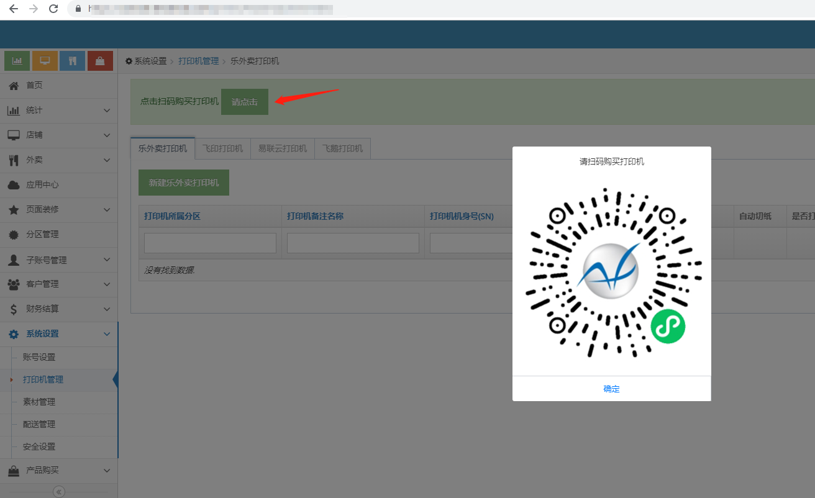The image size is (815, 498).
Task: Click the 自动切纸 column header
Action: tap(755, 216)
